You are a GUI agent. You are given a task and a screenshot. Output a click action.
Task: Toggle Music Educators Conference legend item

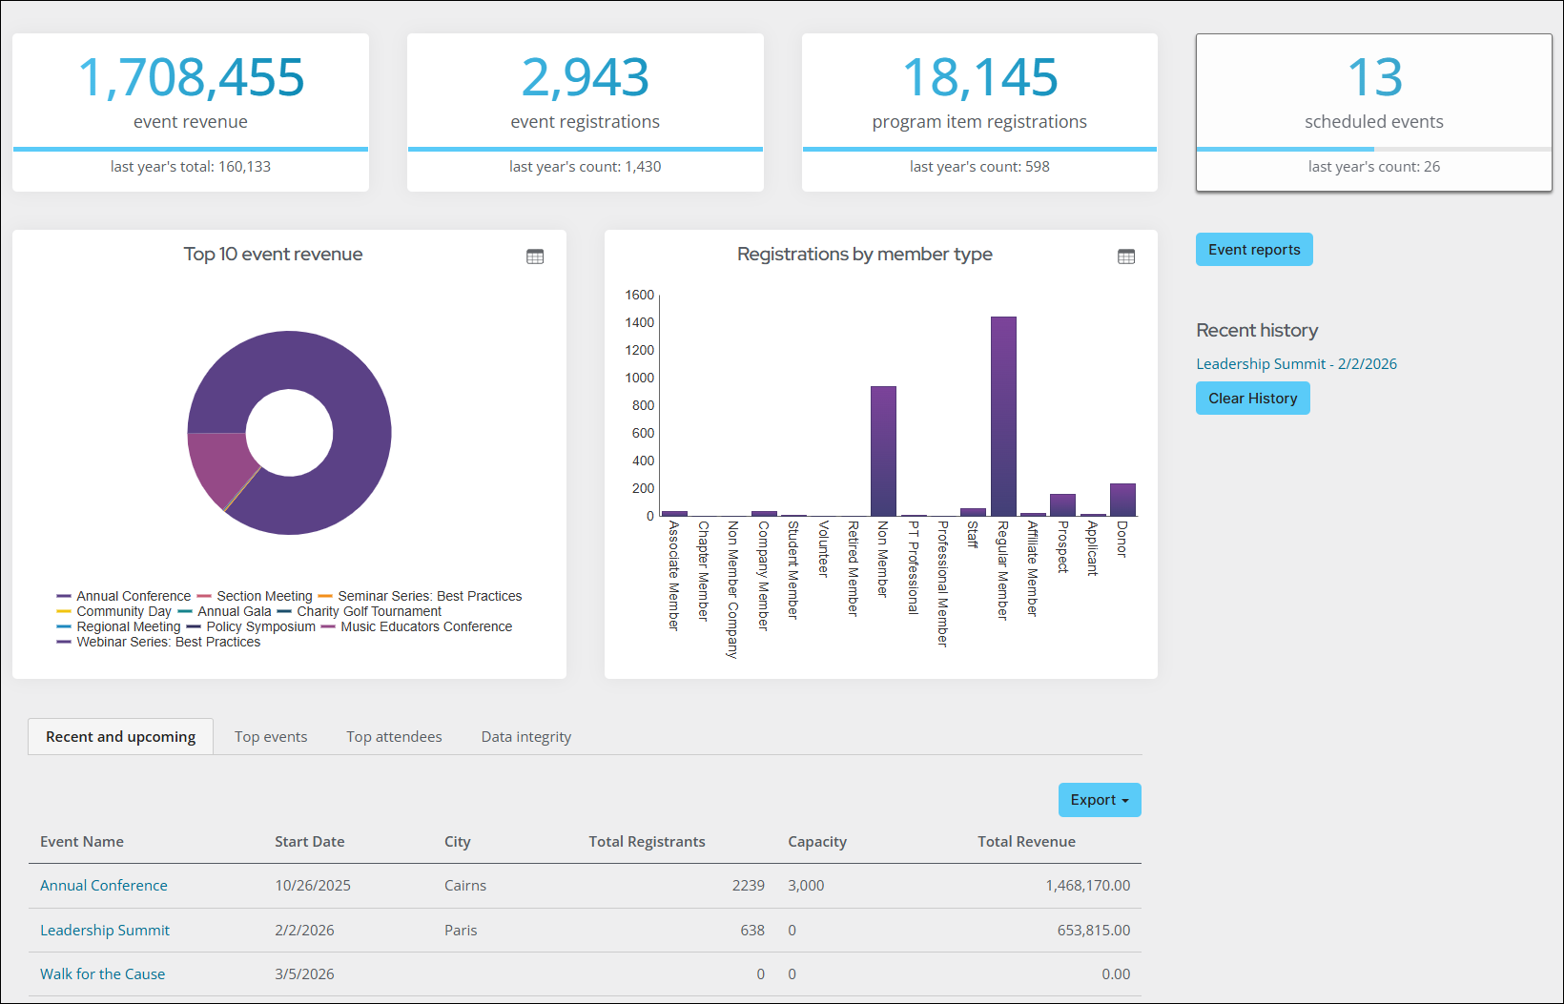click(x=425, y=626)
